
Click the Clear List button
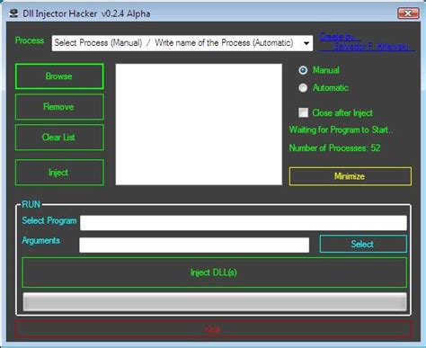click(59, 138)
